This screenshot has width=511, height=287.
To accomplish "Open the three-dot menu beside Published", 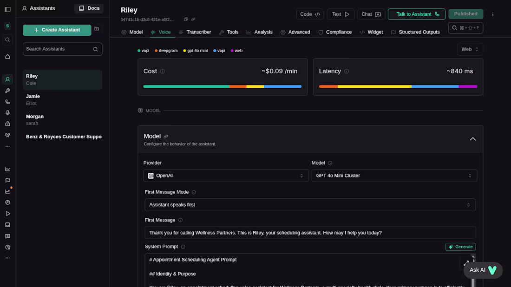I will click(493, 14).
